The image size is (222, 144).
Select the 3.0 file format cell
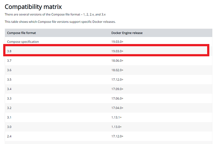click(x=9, y=127)
